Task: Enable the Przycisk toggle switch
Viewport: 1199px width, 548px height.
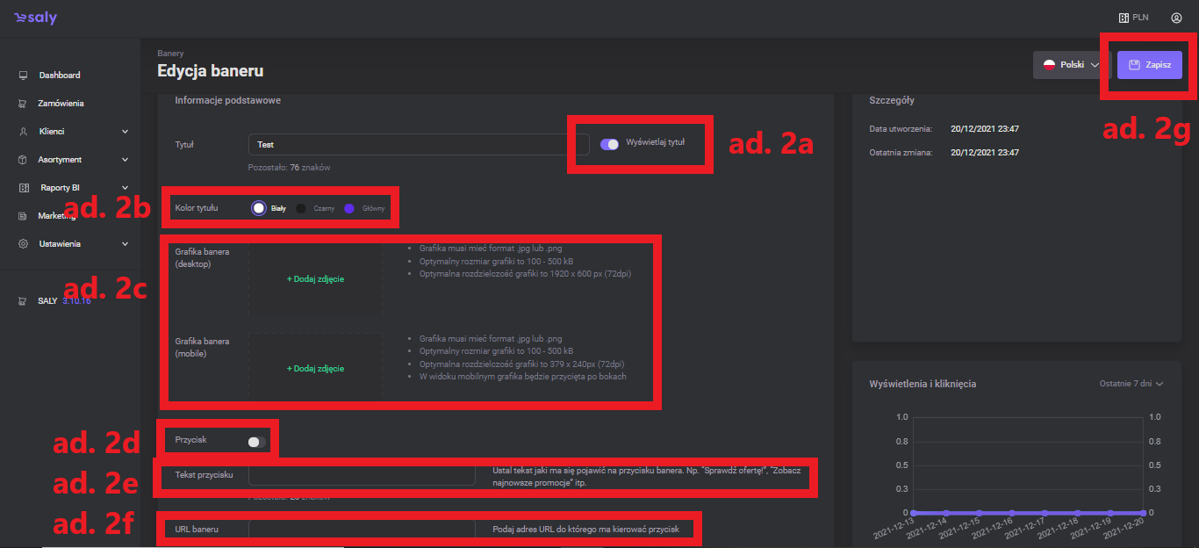Action: 256,442
